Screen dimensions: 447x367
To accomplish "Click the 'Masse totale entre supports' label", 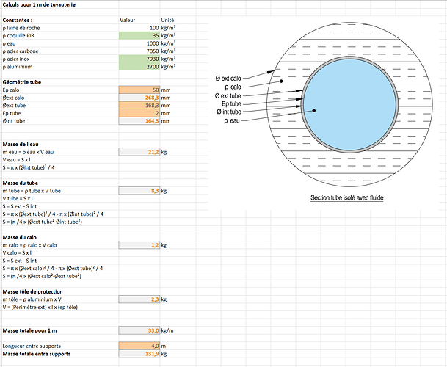I will coord(37,354).
